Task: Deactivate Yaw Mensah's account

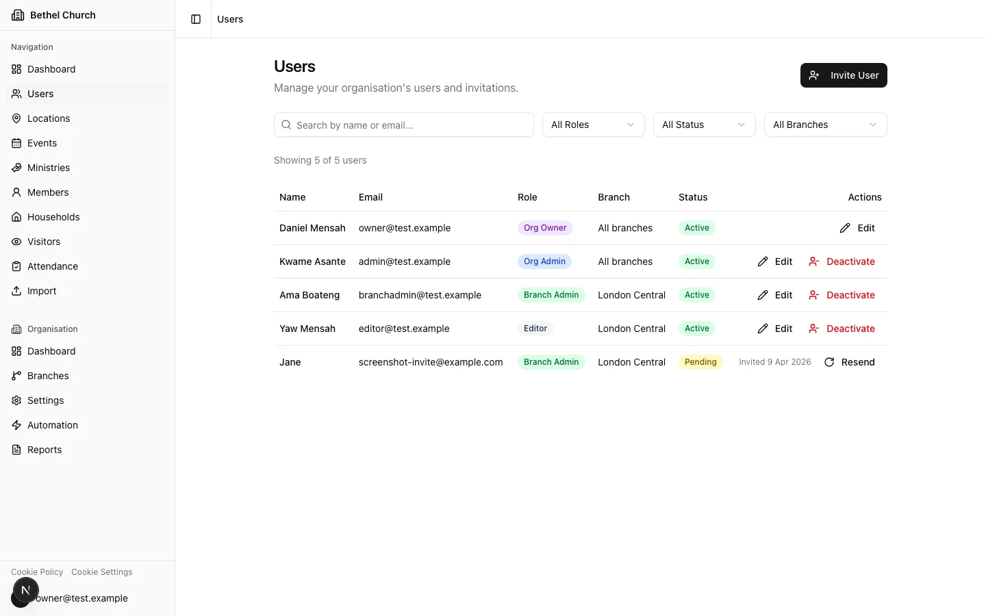Action: tap(842, 329)
